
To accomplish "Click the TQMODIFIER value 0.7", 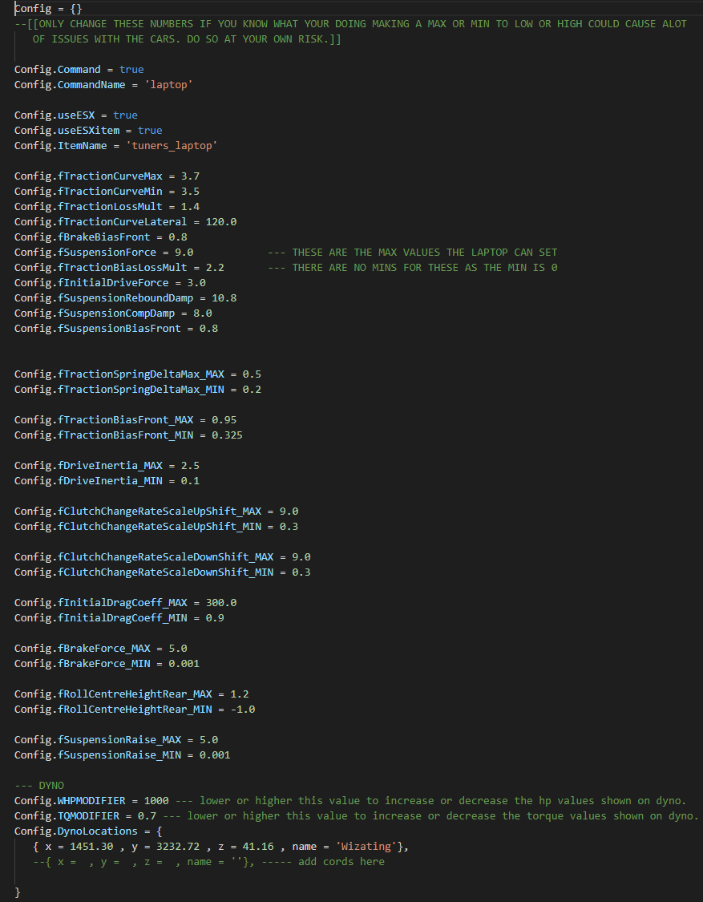I will click(147, 816).
